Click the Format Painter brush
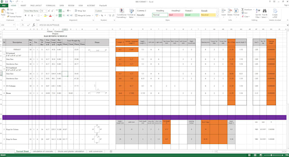Viewport: 289px width, 157px height. 14,17
